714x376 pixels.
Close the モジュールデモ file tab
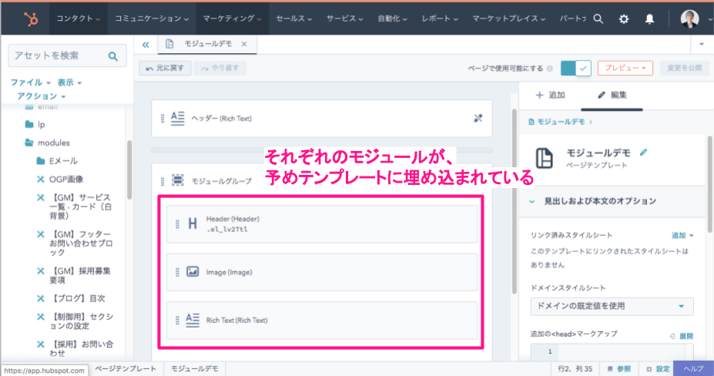[244, 45]
